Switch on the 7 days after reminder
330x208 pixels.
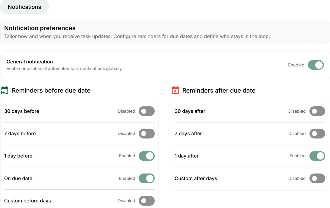pyautogui.click(x=317, y=133)
